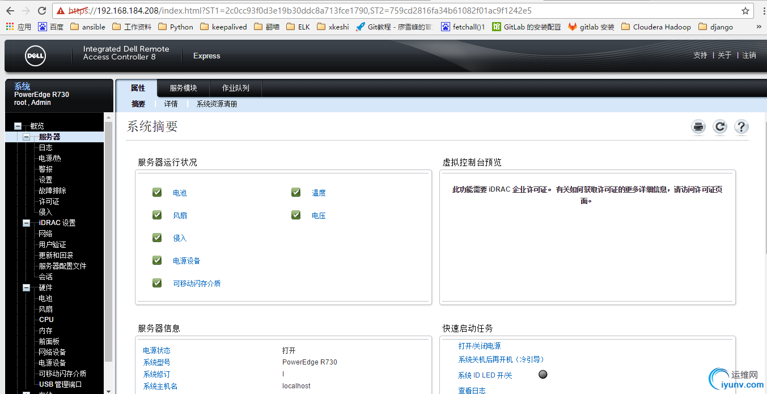Open the 百度 bookmark
Viewport: 767px width, 394px height.
[51, 27]
